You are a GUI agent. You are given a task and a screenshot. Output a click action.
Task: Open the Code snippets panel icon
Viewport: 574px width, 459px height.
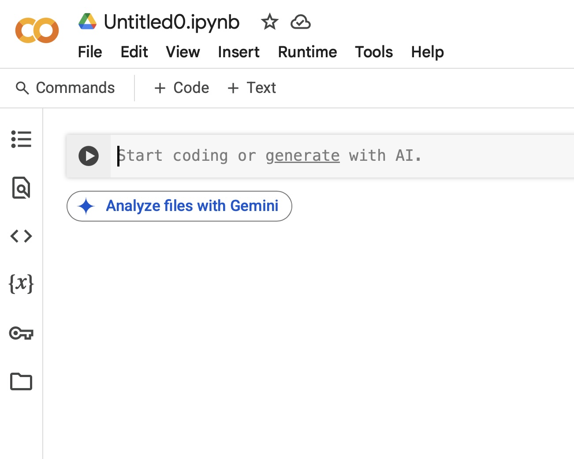[x=21, y=236]
